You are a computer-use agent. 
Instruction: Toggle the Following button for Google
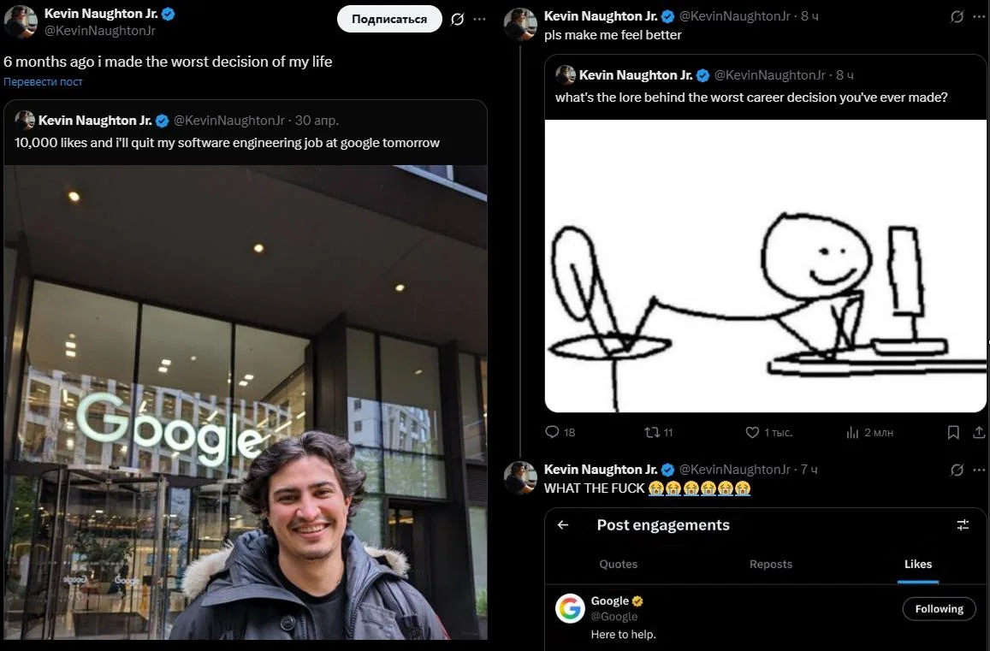[x=939, y=609]
